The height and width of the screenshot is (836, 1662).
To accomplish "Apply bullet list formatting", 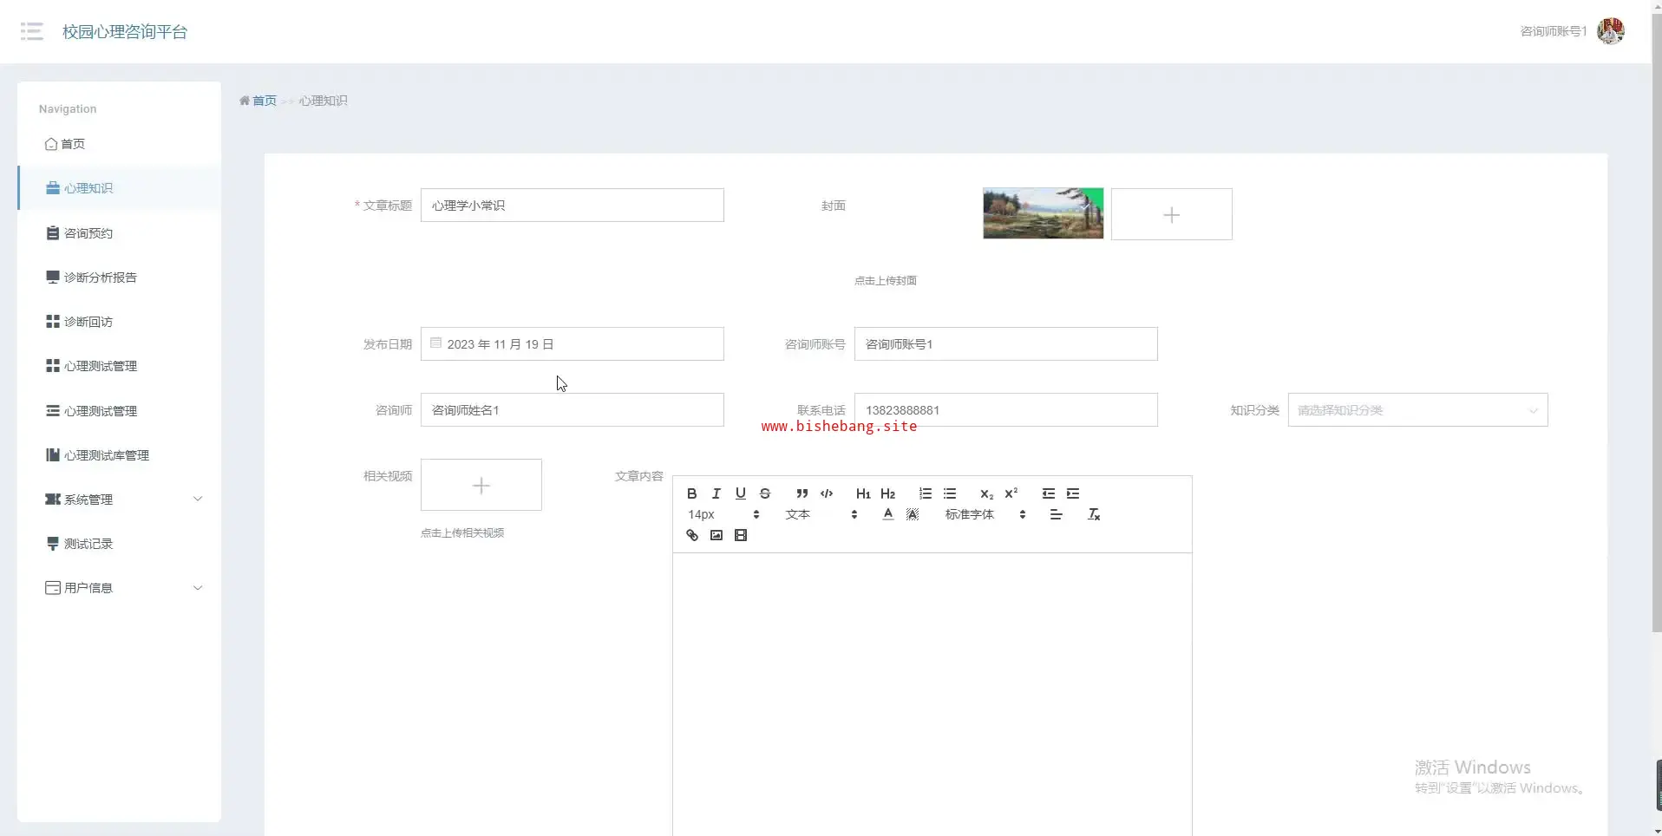I will [x=950, y=493].
